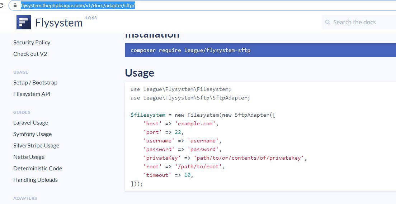Click the SftpAdapter use statement line
The width and height of the screenshot is (396, 204).
[x=190, y=98]
